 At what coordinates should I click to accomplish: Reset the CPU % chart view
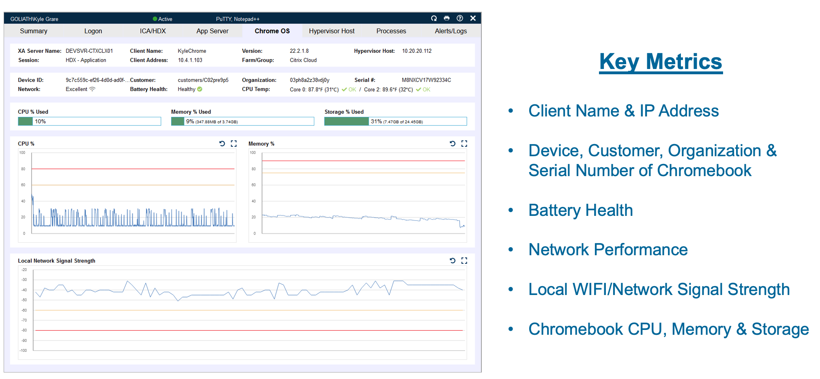coord(222,143)
